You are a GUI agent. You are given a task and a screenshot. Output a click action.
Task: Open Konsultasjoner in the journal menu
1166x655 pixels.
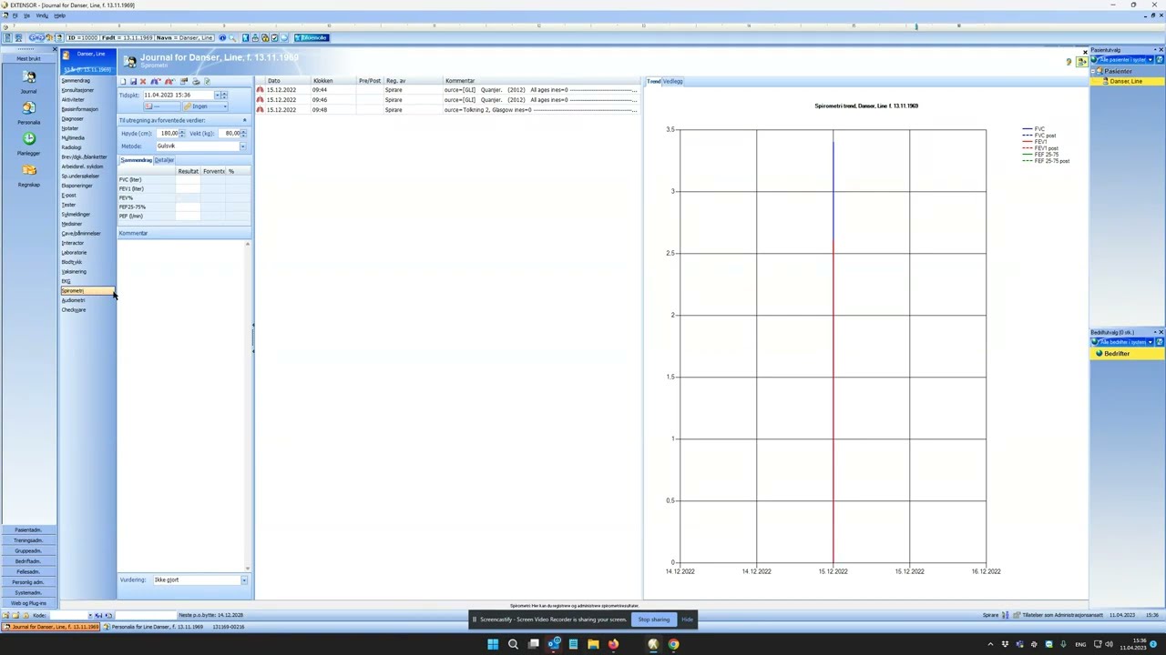point(77,90)
